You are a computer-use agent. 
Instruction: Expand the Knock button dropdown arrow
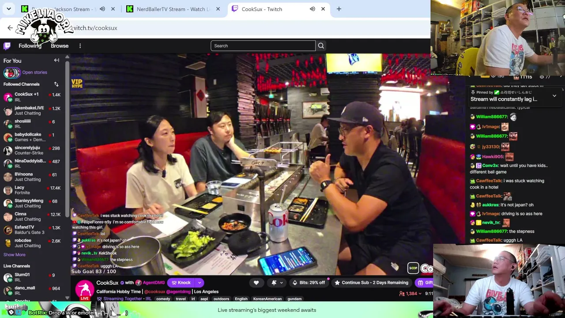[x=200, y=283]
